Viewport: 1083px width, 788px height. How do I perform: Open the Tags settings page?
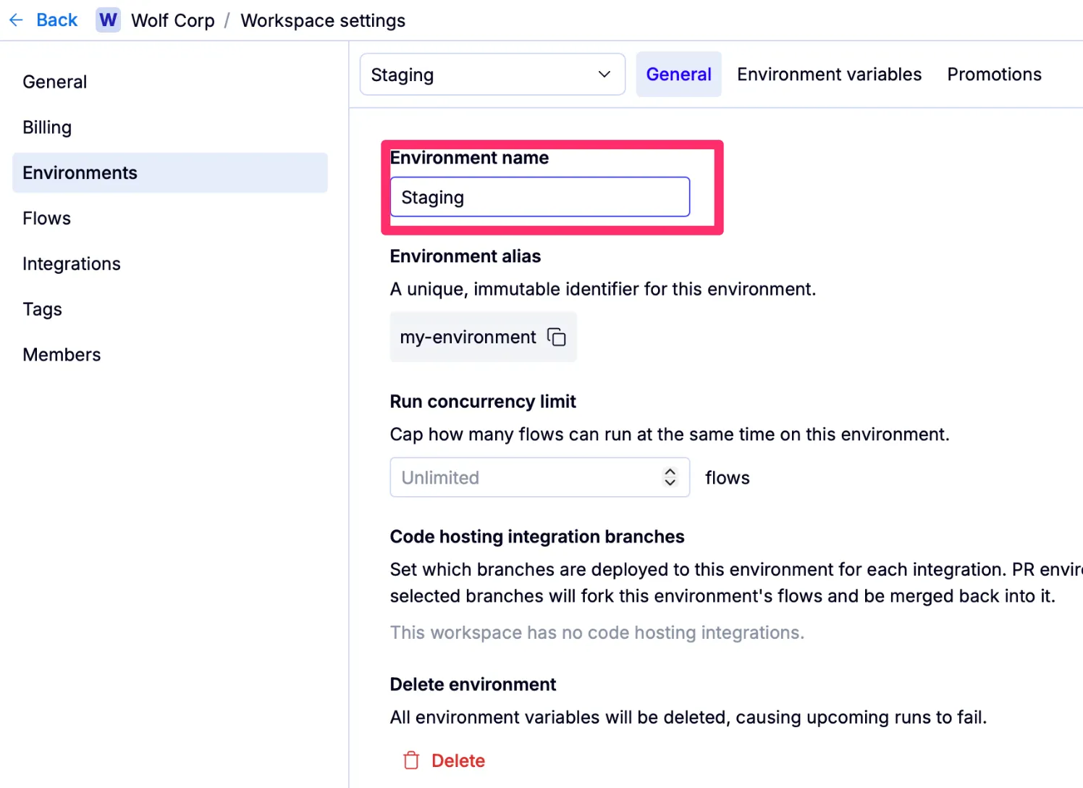(43, 309)
